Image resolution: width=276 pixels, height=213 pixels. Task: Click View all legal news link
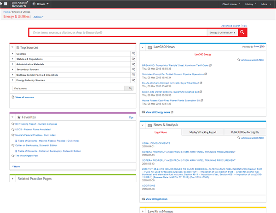coord(156,199)
